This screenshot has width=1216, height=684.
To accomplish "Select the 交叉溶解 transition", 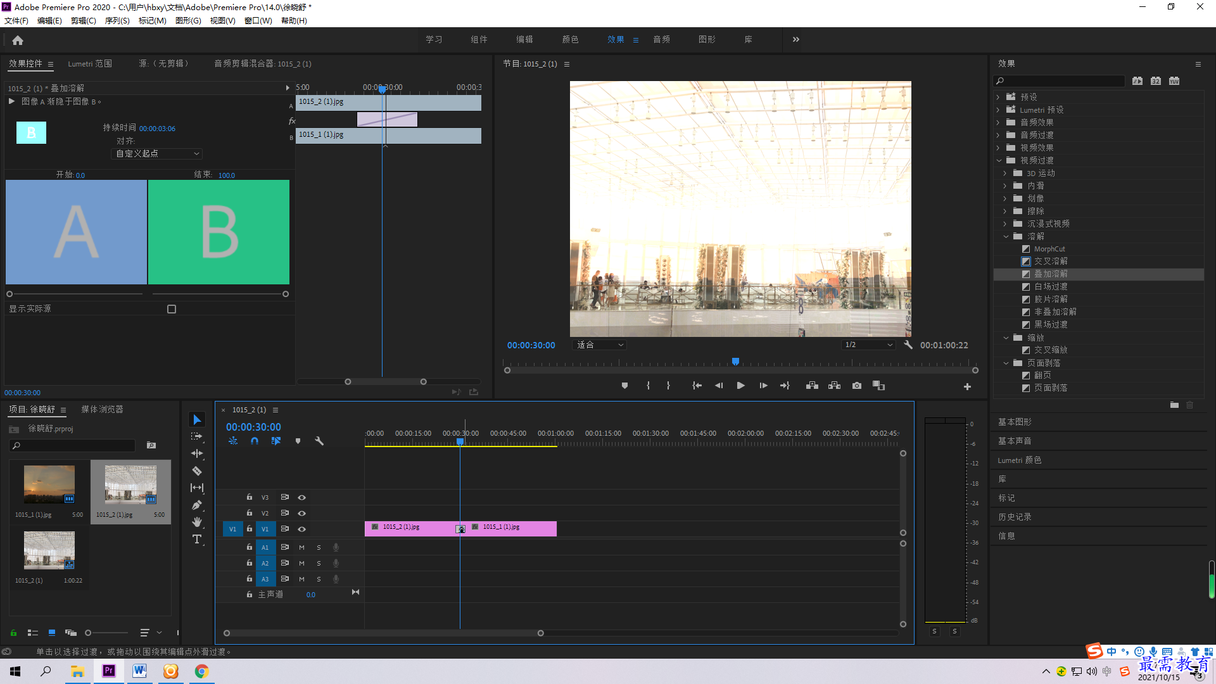I will [x=1051, y=262].
